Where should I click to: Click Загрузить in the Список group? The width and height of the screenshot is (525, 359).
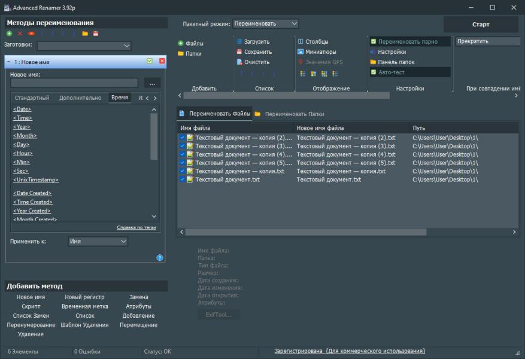(253, 41)
